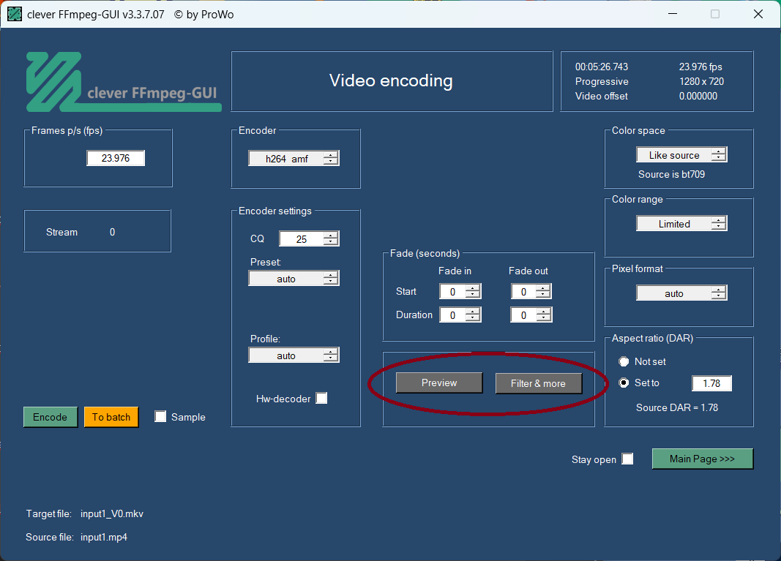The image size is (781, 561).
Task: Click the Fade in Start value field
Action: [x=452, y=292]
